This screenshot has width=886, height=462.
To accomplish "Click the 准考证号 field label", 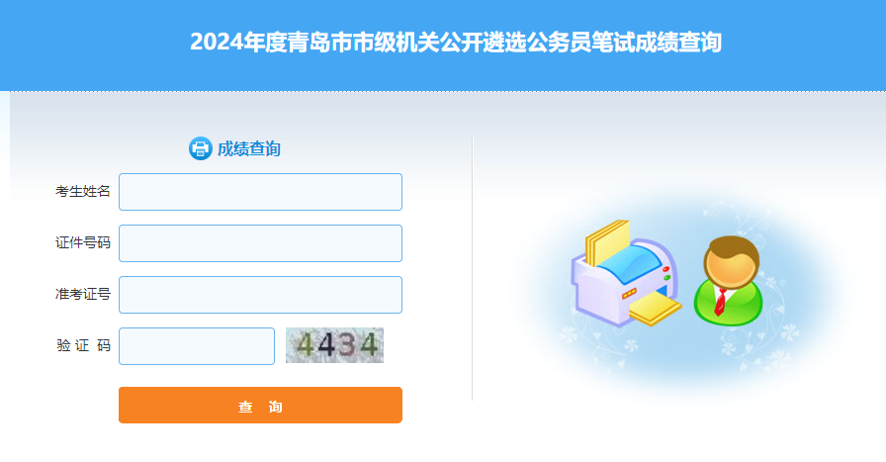I will click(82, 295).
